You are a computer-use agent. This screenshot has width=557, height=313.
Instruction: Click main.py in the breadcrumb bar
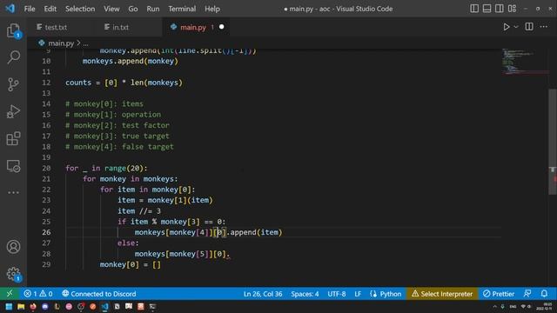[x=61, y=43]
